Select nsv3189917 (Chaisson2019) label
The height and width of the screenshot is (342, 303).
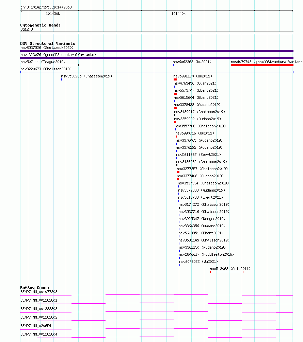(200, 112)
